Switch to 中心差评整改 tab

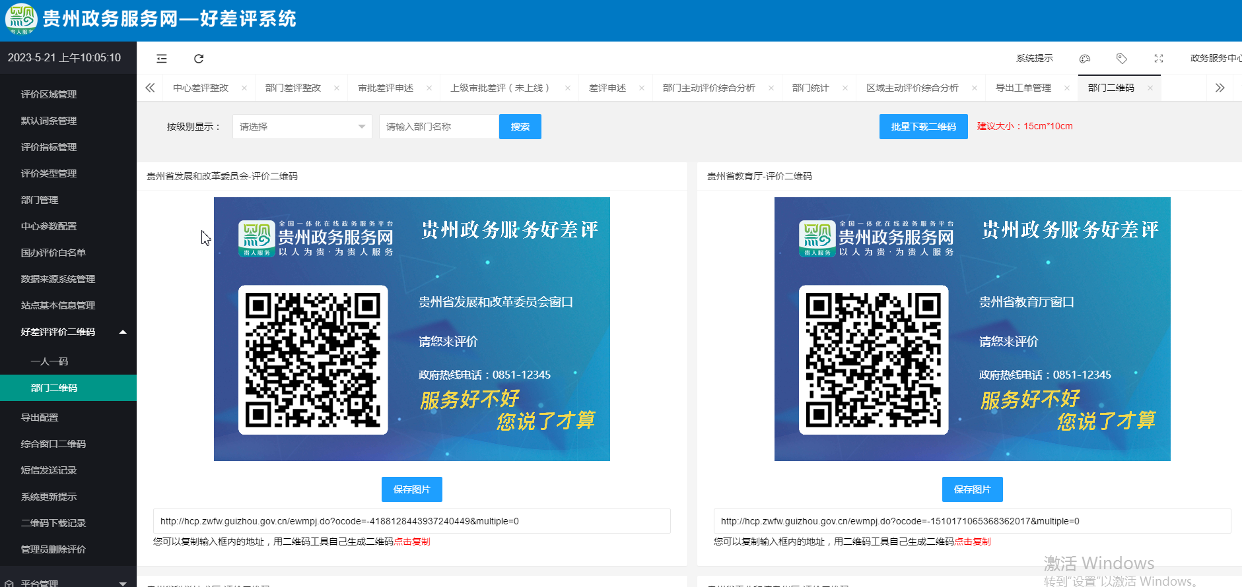201,88
